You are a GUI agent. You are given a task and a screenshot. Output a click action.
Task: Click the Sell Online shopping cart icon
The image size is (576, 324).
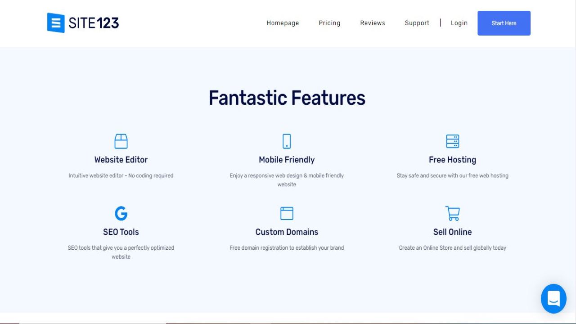(452, 213)
